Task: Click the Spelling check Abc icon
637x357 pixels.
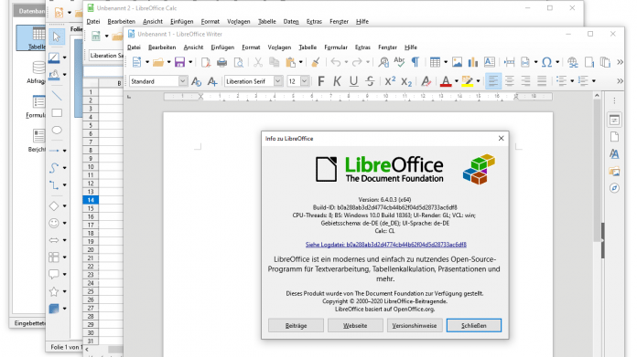Action: tap(399, 61)
